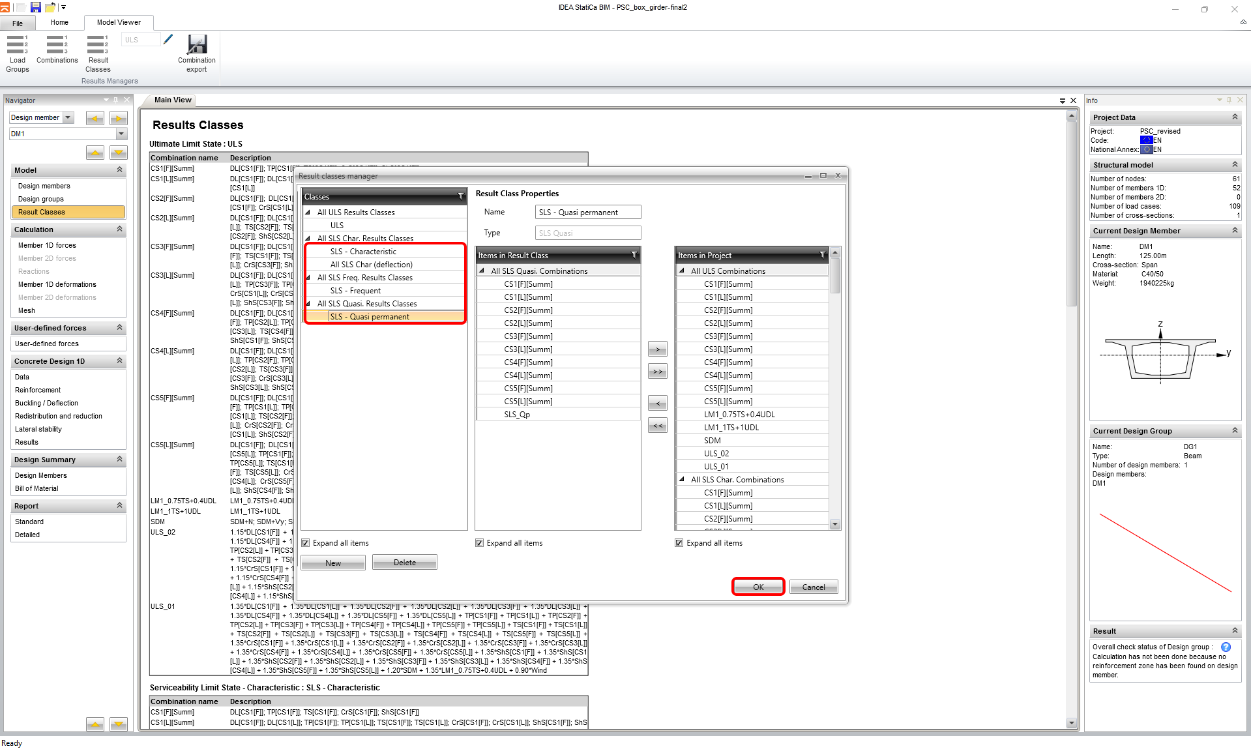Add selected item with the single > arrow
The height and width of the screenshot is (751, 1251).
click(x=658, y=349)
